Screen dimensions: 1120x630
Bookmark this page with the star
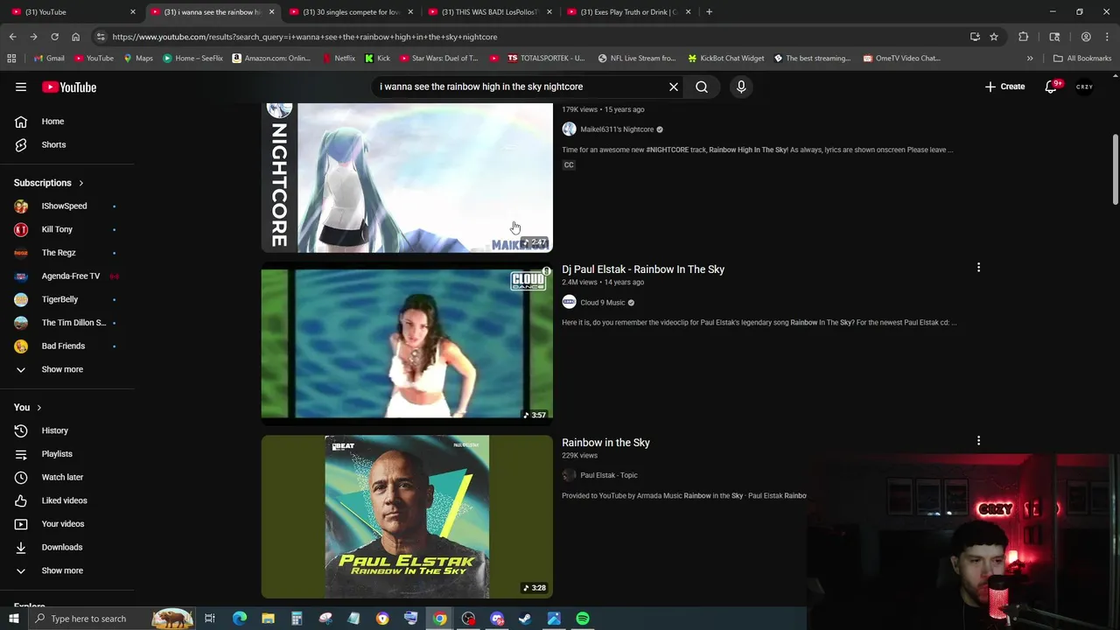[994, 37]
